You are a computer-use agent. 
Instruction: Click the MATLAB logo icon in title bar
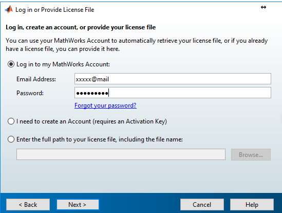(9, 10)
